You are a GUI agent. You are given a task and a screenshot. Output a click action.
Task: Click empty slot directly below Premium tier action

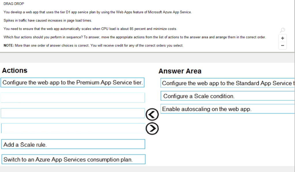point(73,98)
